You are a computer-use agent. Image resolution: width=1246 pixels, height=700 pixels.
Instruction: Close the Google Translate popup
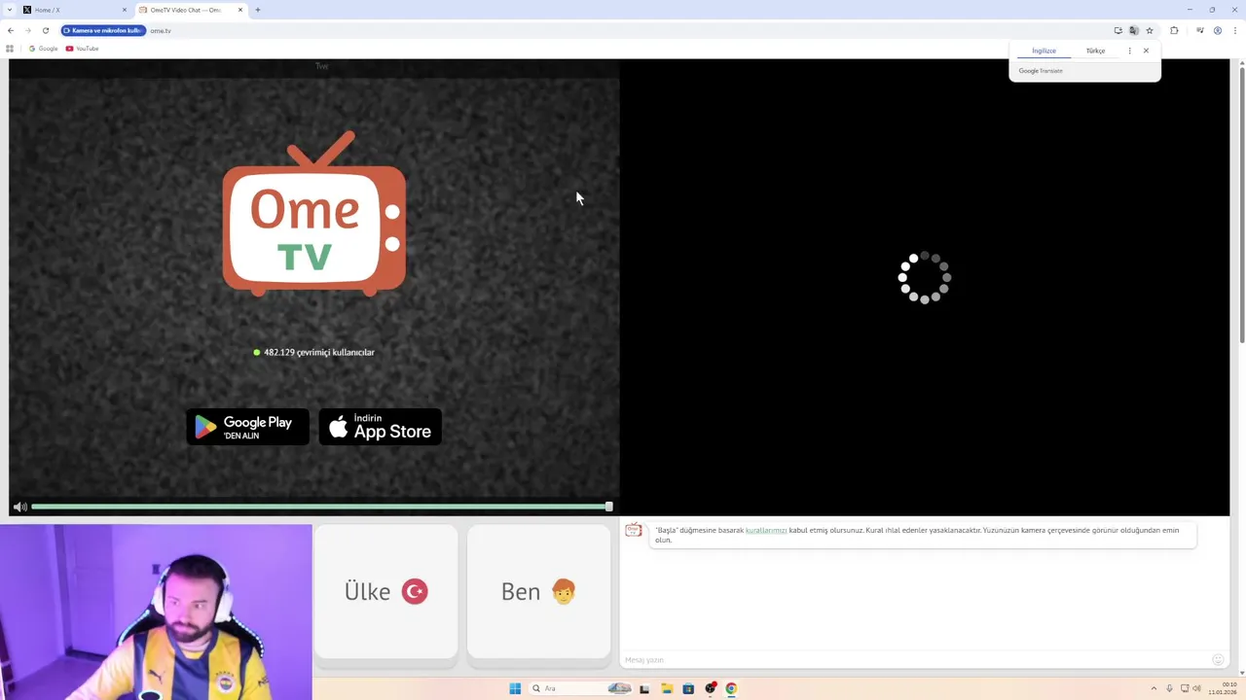[x=1146, y=51]
